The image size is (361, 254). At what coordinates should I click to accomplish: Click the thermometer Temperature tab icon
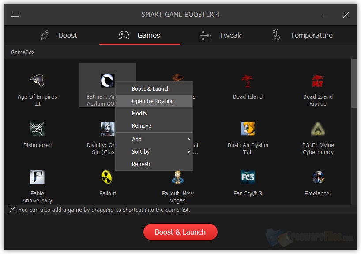coord(275,35)
